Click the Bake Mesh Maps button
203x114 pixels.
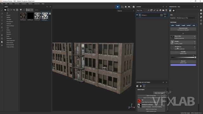pyautogui.click(x=159, y=93)
